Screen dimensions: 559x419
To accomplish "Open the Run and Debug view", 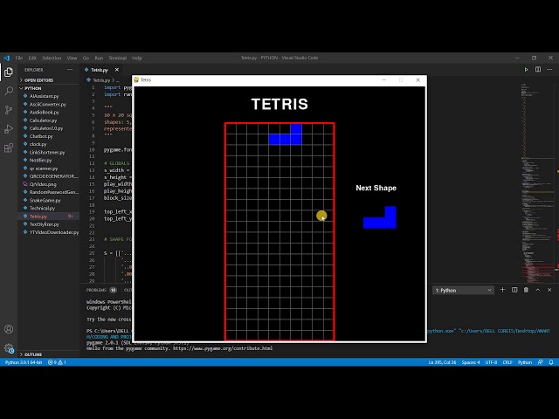I will pos(9,128).
